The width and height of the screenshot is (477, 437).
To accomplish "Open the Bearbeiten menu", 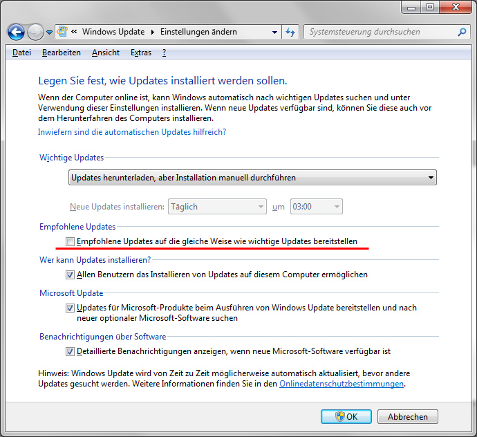I will 62,53.
